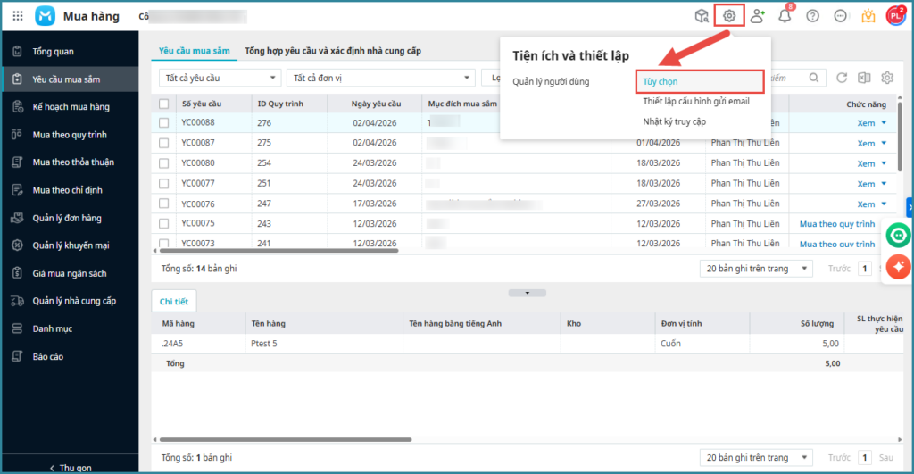Choose Tùy chọn in settings menu

pos(700,81)
